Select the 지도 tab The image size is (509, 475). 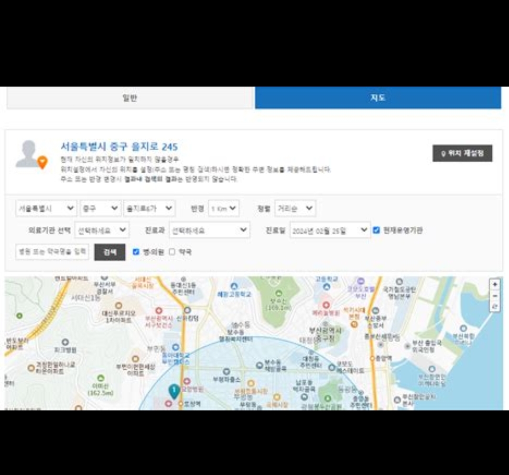[378, 98]
